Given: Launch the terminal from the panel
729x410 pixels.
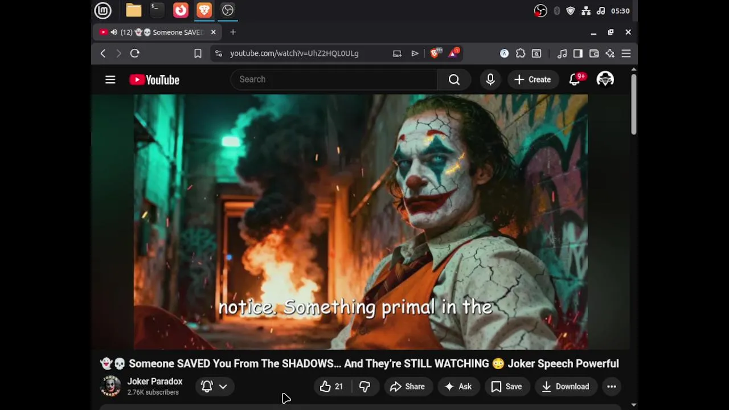Looking at the screenshot, I should pyautogui.click(x=157, y=10).
